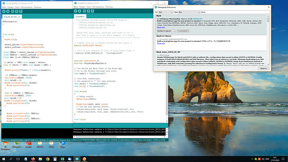Viewport: 288px width, 162px height.
Task: Click the Library Manager list scrollbar down arrow
Action: point(268,64)
